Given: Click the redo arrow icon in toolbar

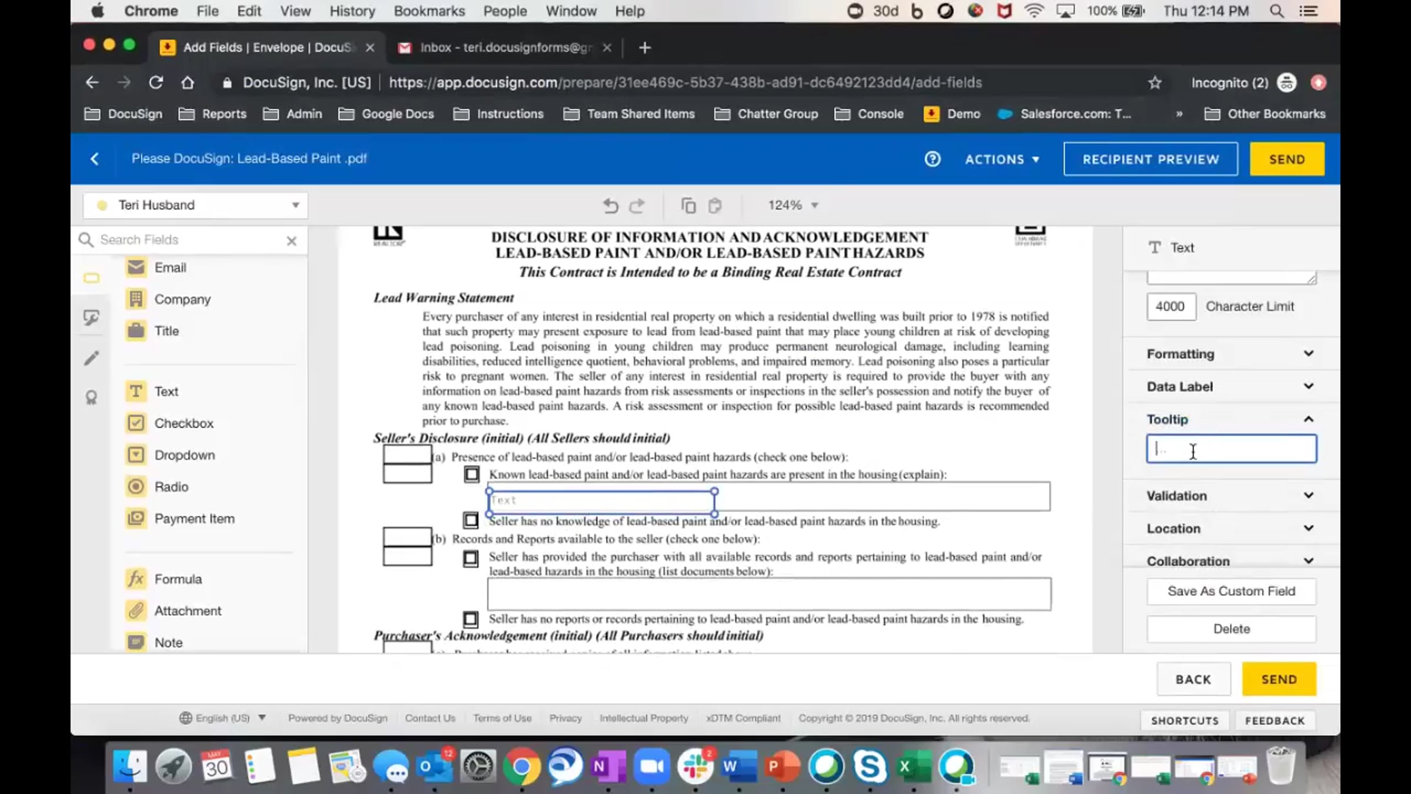Looking at the screenshot, I should (637, 205).
